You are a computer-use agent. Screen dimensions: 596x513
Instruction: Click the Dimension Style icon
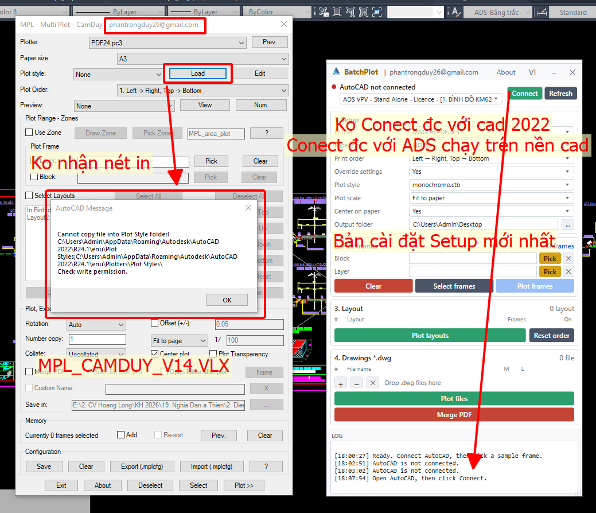click(542, 12)
